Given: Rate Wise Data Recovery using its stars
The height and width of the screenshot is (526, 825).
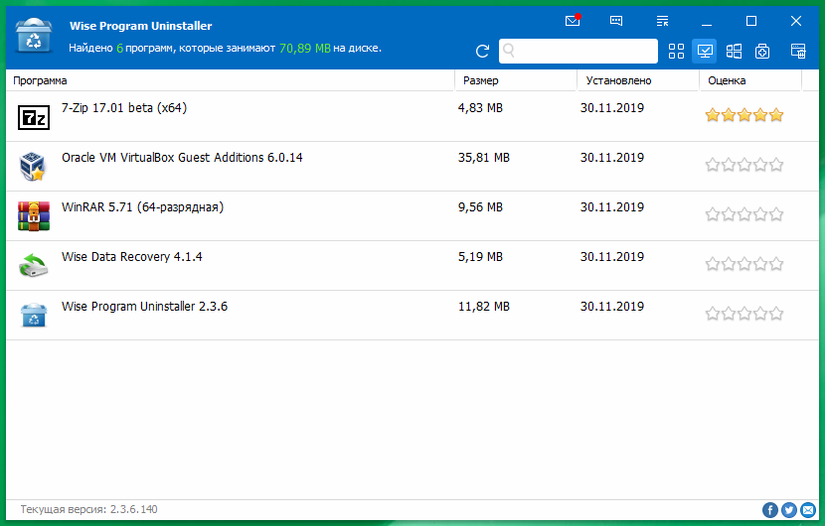Looking at the screenshot, I should click(x=743, y=263).
